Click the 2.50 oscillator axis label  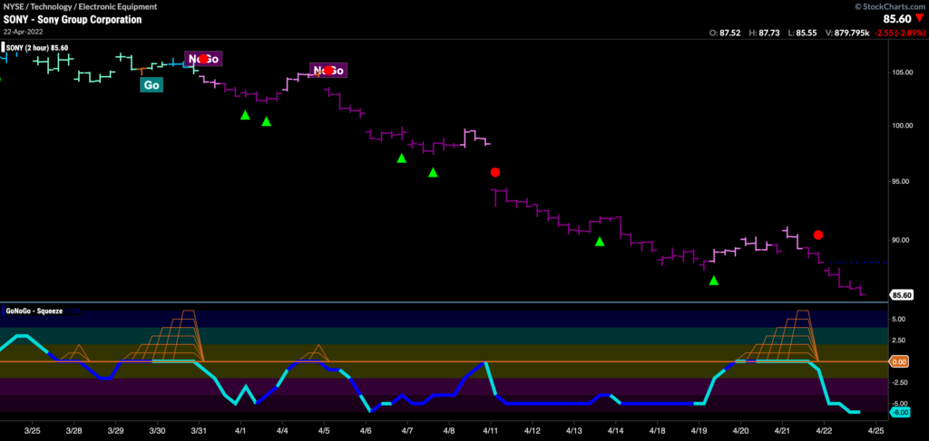901,340
